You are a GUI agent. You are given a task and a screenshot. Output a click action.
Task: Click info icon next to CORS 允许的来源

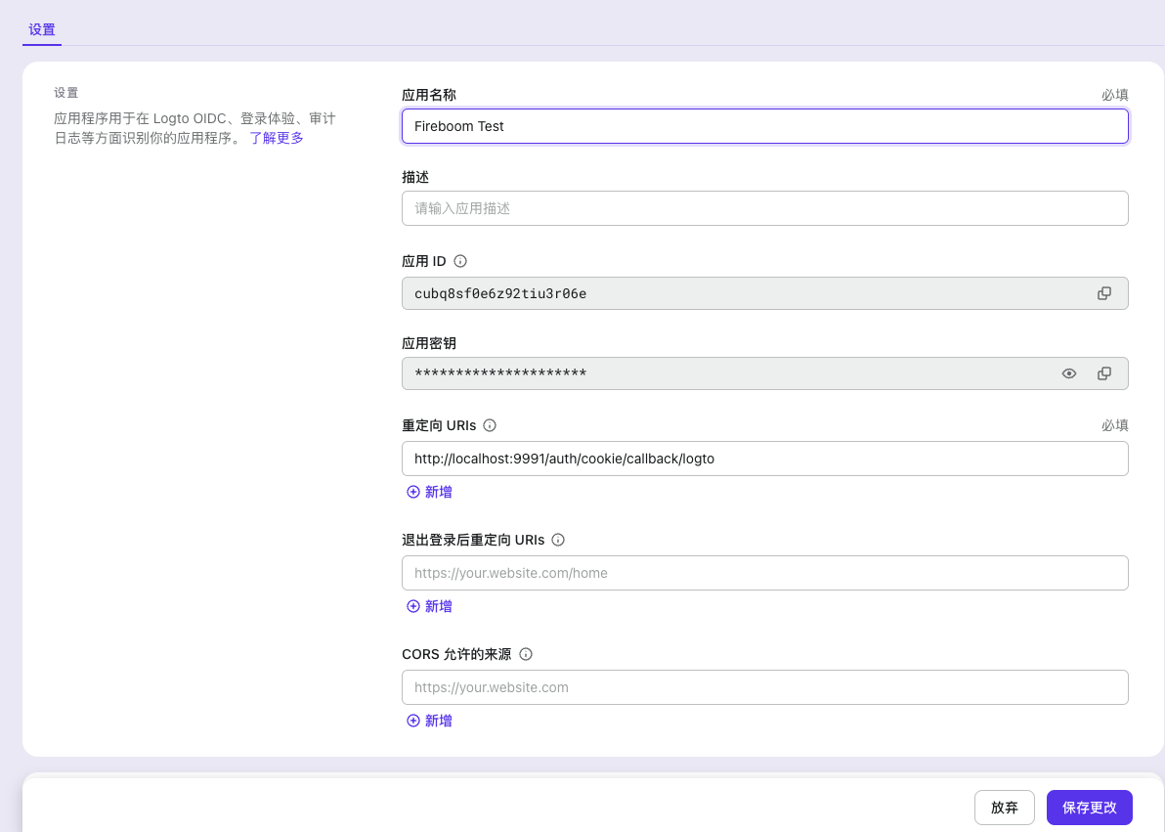pyautogui.click(x=526, y=654)
